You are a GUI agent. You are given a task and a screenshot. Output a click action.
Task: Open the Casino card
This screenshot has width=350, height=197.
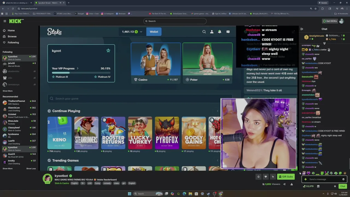pos(156,63)
